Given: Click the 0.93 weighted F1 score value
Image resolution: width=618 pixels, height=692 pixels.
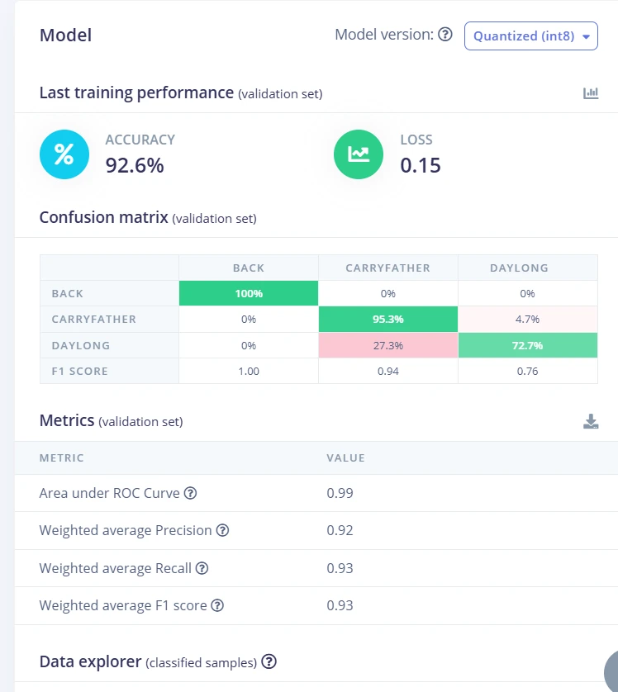Looking at the screenshot, I should tap(340, 605).
